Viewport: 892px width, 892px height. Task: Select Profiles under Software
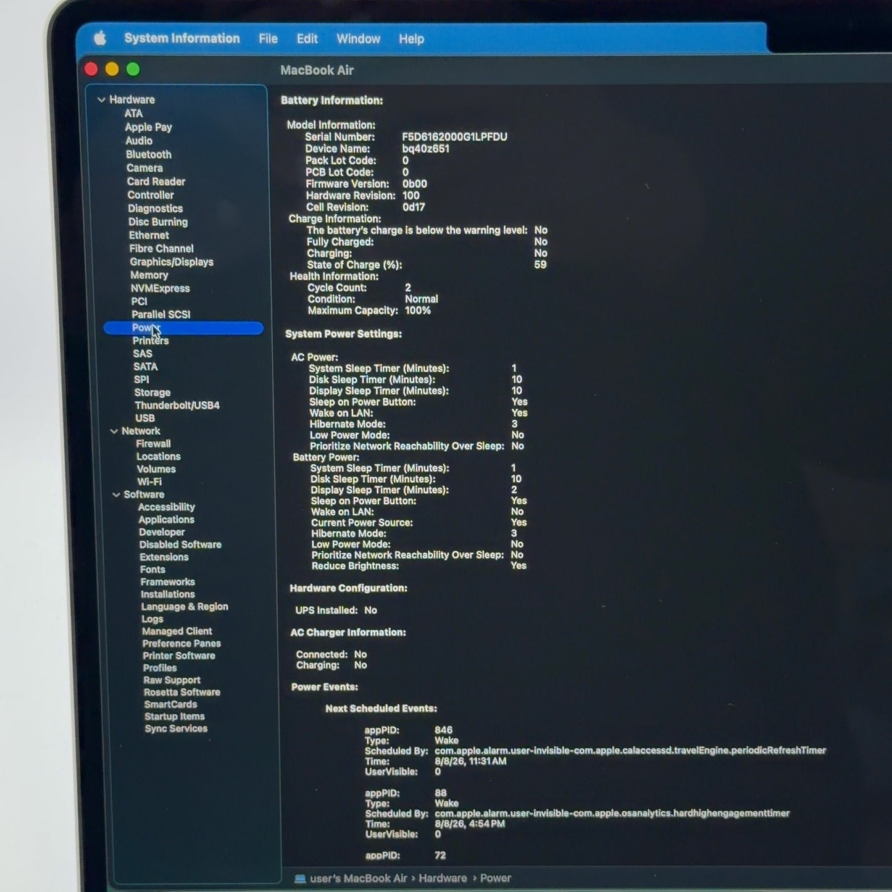click(x=160, y=668)
